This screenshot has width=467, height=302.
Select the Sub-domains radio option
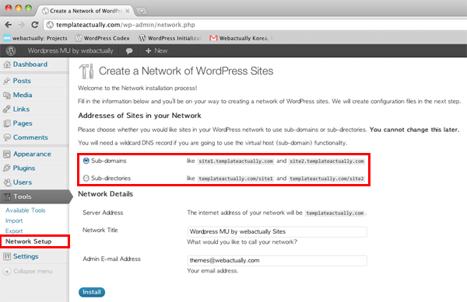(86, 161)
